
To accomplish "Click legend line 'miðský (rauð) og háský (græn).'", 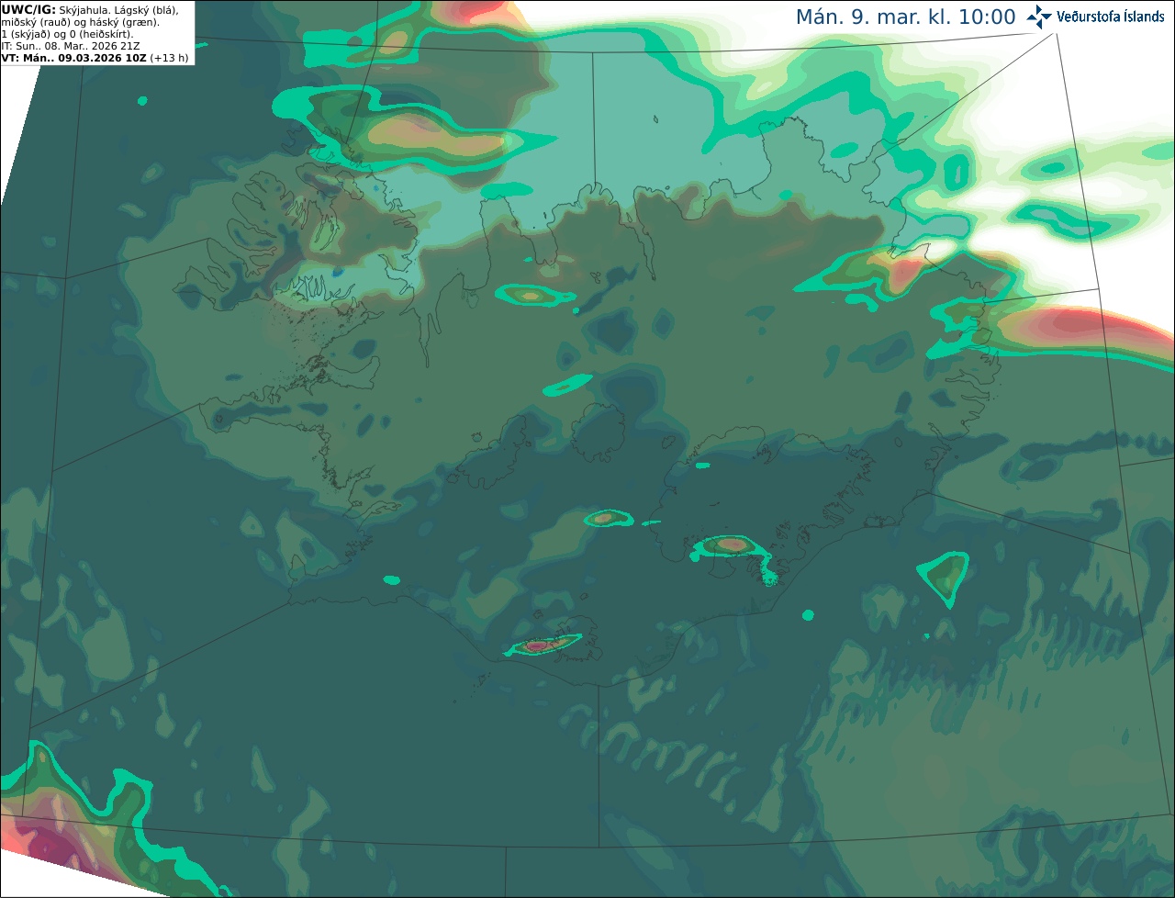I will [81, 22].
